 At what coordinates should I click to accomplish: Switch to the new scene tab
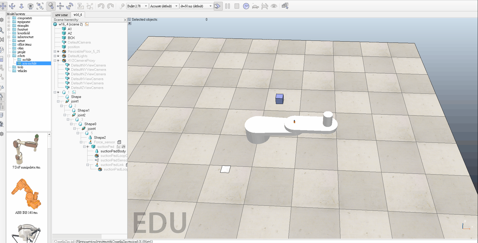pos(61,15)
